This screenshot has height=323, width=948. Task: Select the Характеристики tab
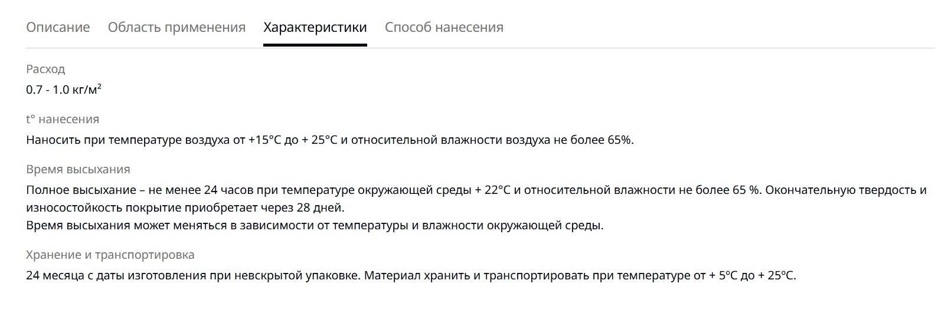coord(315,27)
